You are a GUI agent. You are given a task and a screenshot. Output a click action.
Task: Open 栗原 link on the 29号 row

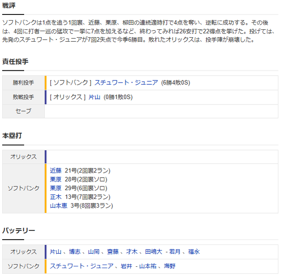click(x=56, y=188)
